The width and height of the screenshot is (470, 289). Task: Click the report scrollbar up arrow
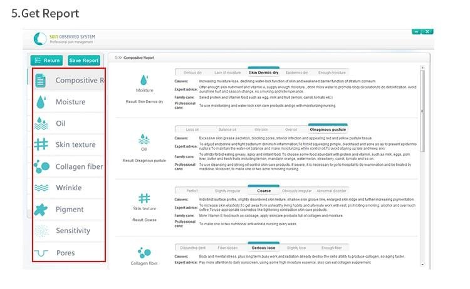[422, 68]
